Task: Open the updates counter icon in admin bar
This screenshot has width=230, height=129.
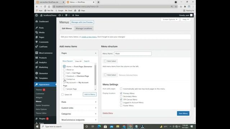Action: [61, 15]
